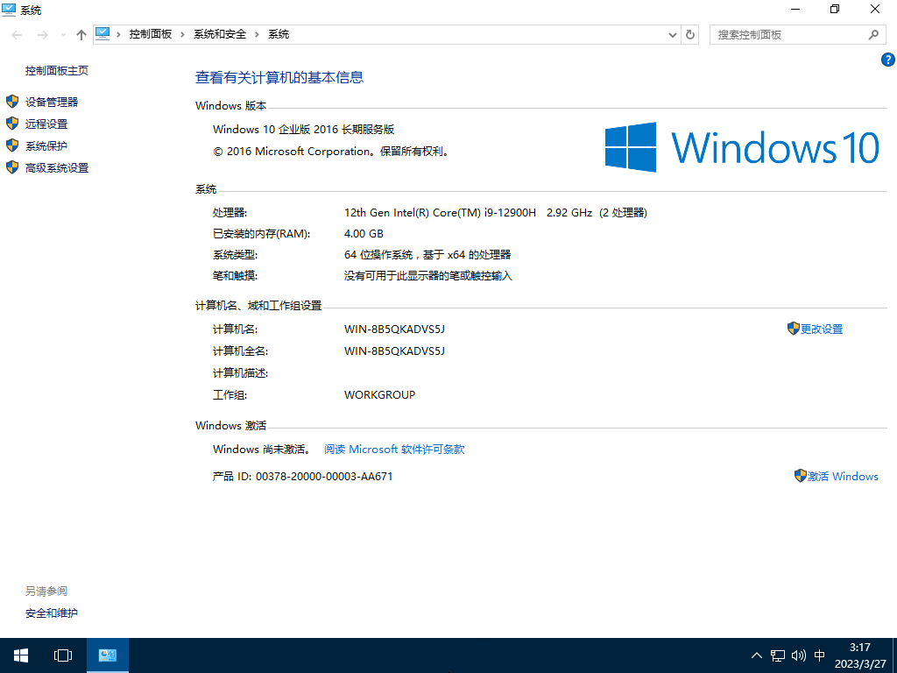This screenshot has height=673, width=897.
Task: Open 高级系统设置
Action: click(55, 167)
